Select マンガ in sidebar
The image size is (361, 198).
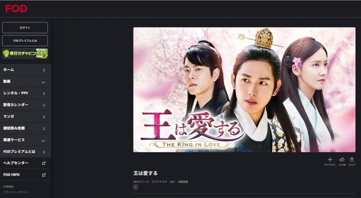25,116
